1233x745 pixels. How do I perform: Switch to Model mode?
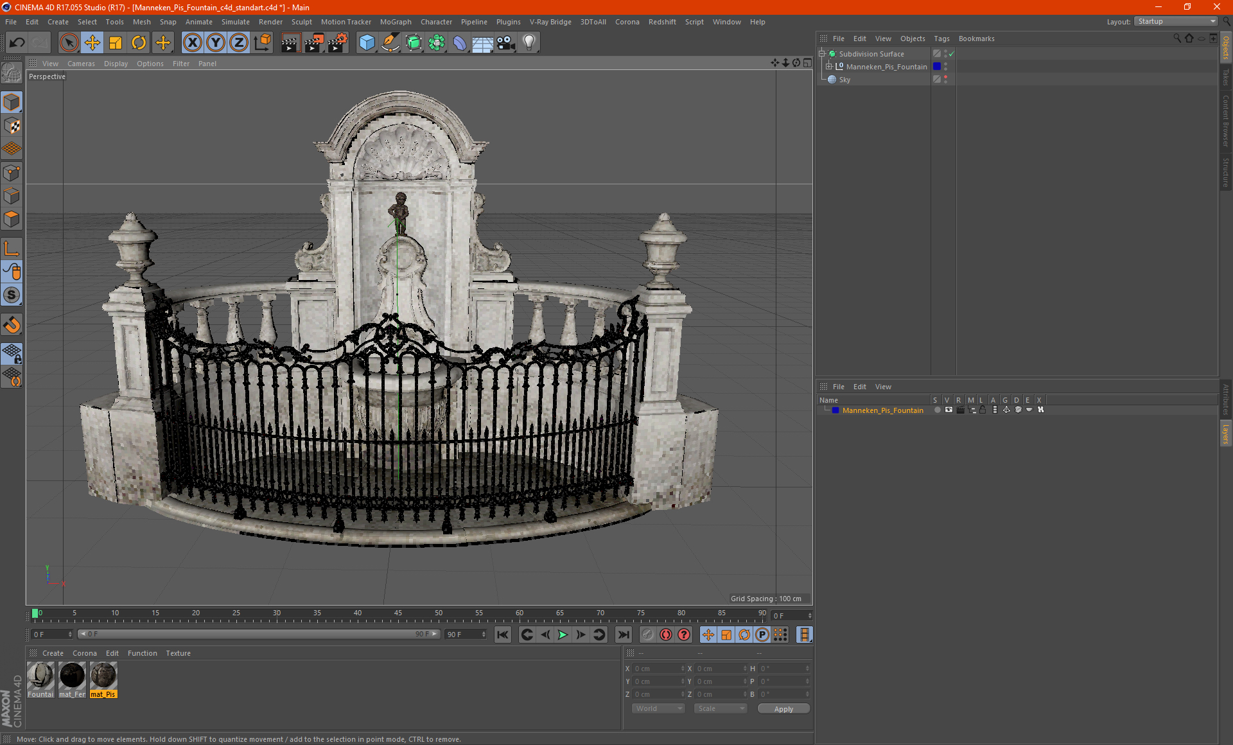[12, 103]
